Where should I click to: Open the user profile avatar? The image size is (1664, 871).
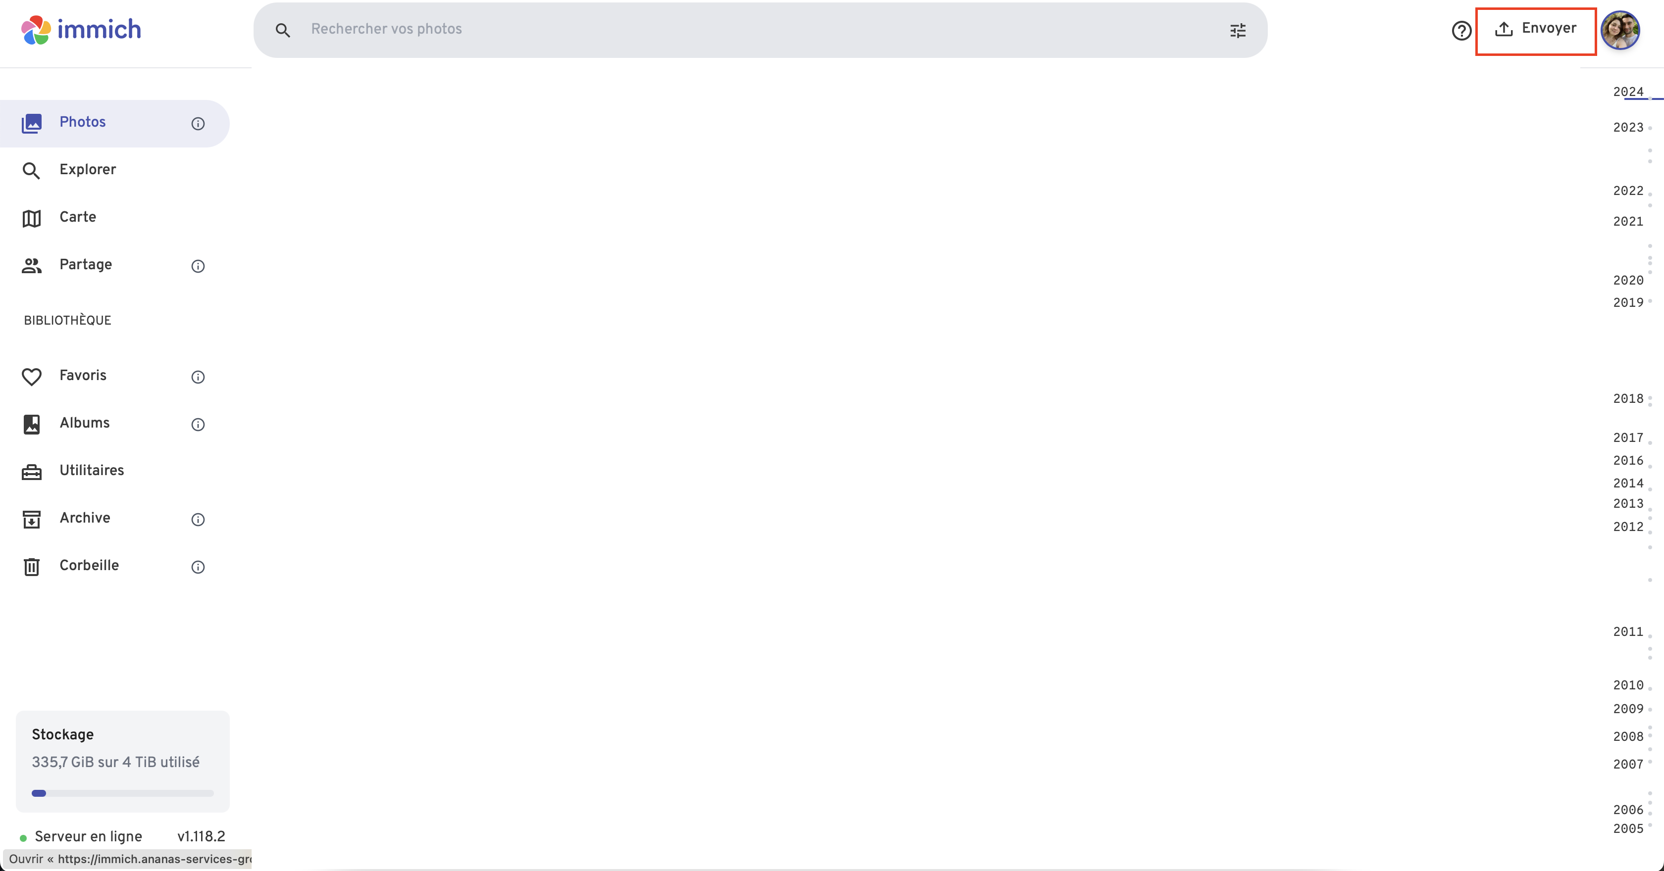pyautogui.click(x=1619, y=30)
